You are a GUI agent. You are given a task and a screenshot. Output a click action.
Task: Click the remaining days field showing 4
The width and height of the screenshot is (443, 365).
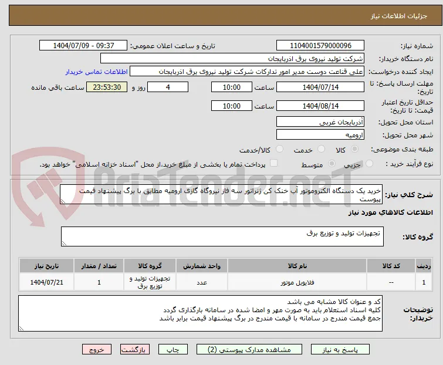pyautogui.click(x=168, y=87)
